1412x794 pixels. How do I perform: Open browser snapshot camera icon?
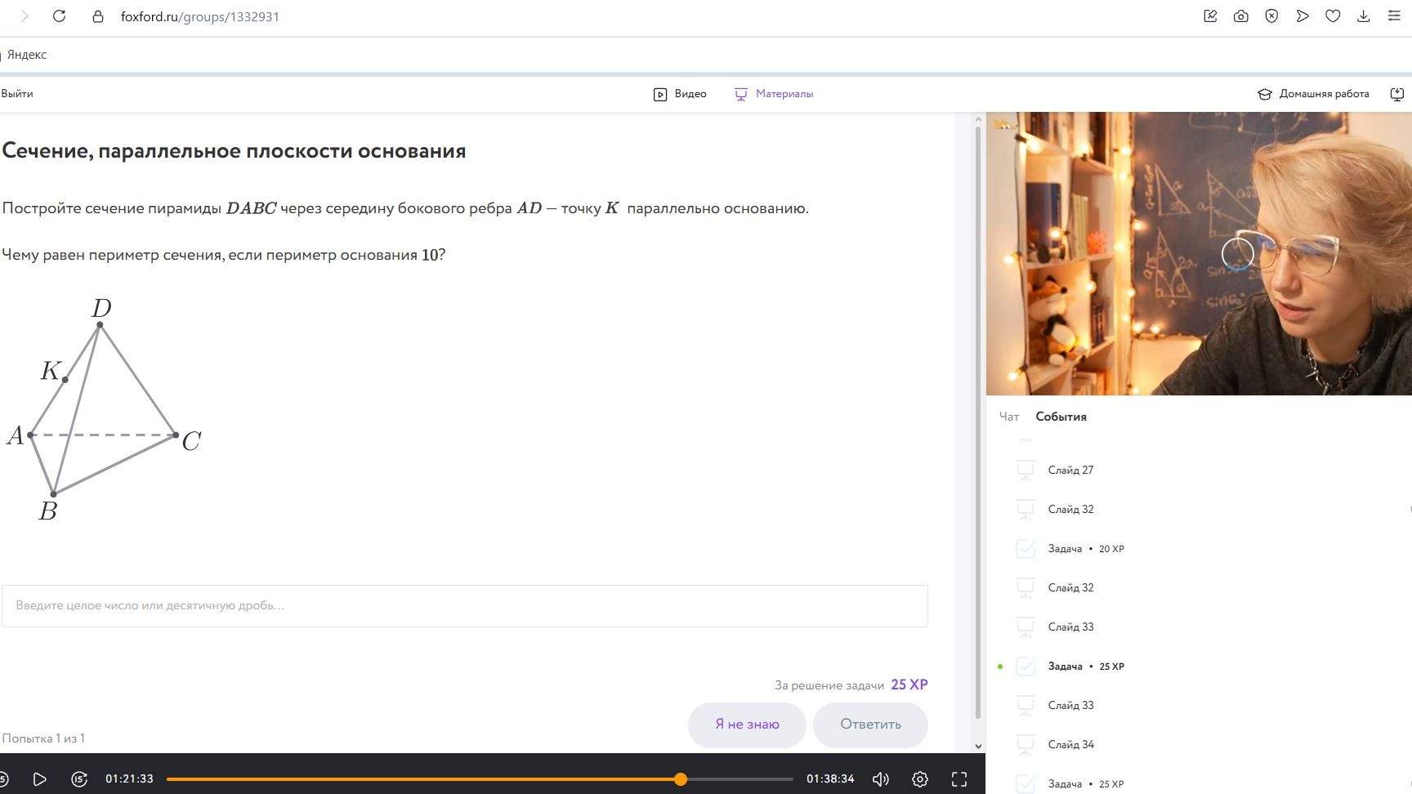(x=1241, y=16)
